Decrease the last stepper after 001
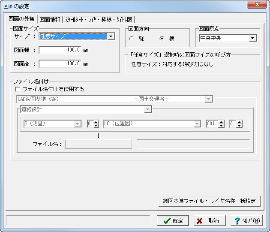This screenshot has width=270, height=232. point(239,126)
